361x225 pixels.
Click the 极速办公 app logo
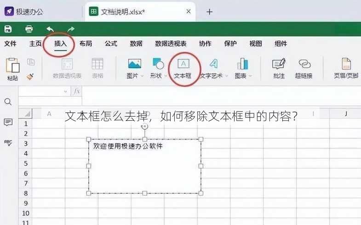[x=9, y=11]
